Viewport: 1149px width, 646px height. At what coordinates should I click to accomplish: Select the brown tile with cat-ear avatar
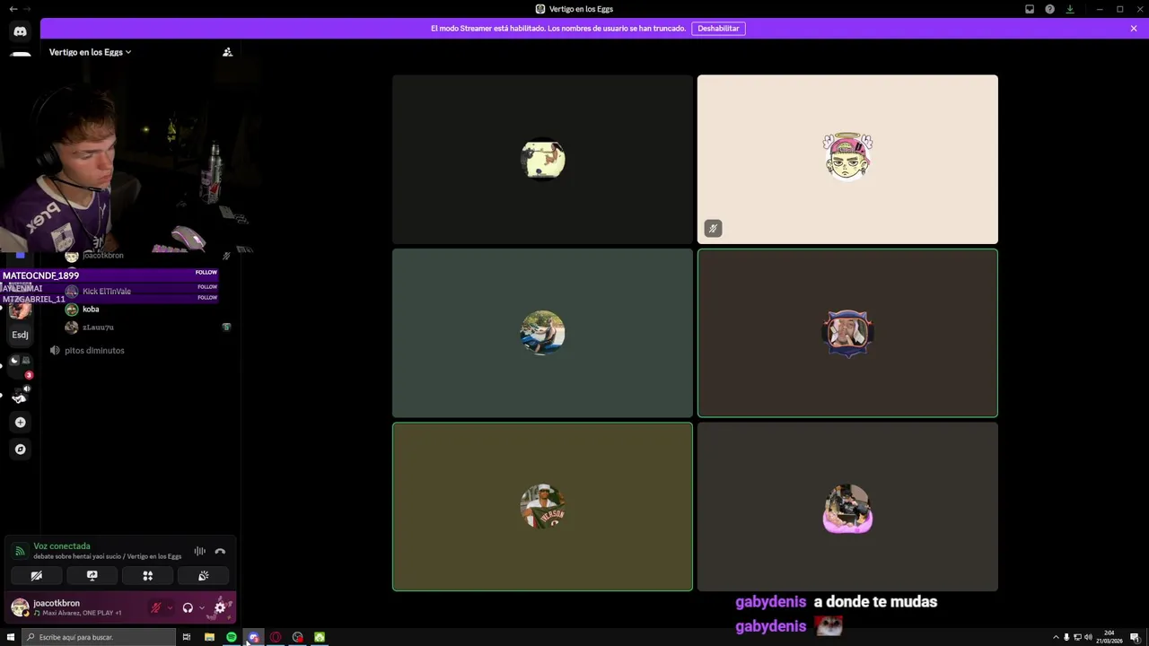tap(847, 333)
